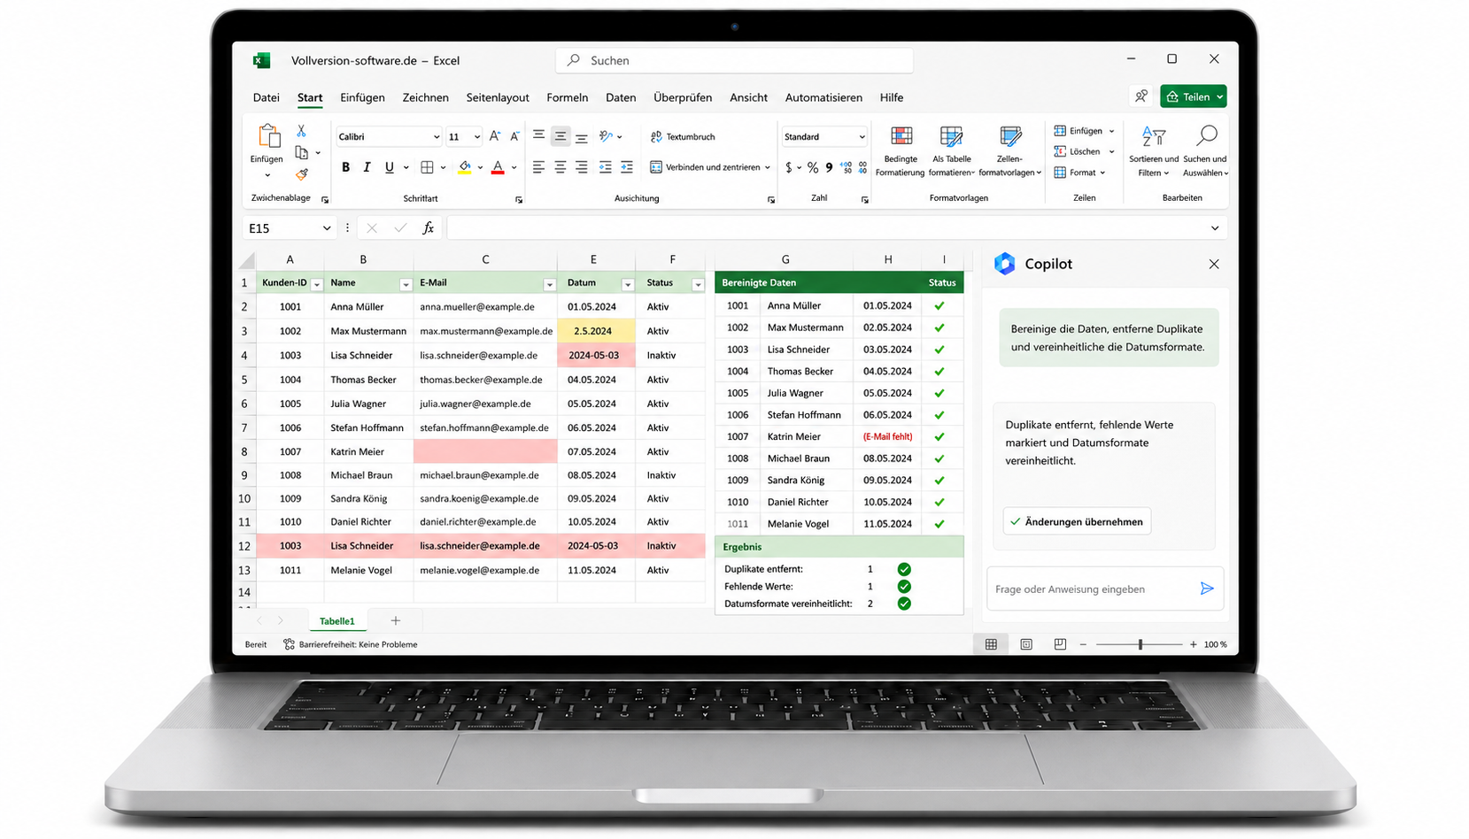Open the E-Mail column filter dropdown

(x=549, y=285)
